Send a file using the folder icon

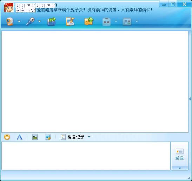coord(52,21)
